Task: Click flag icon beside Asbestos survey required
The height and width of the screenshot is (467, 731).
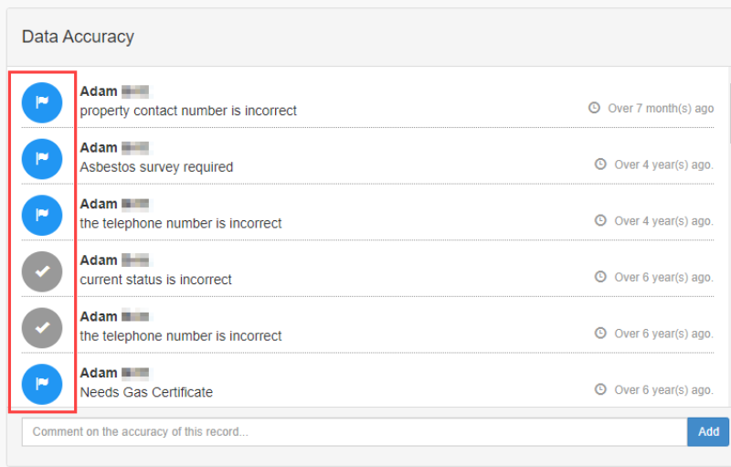Action: tap(42, 158)
